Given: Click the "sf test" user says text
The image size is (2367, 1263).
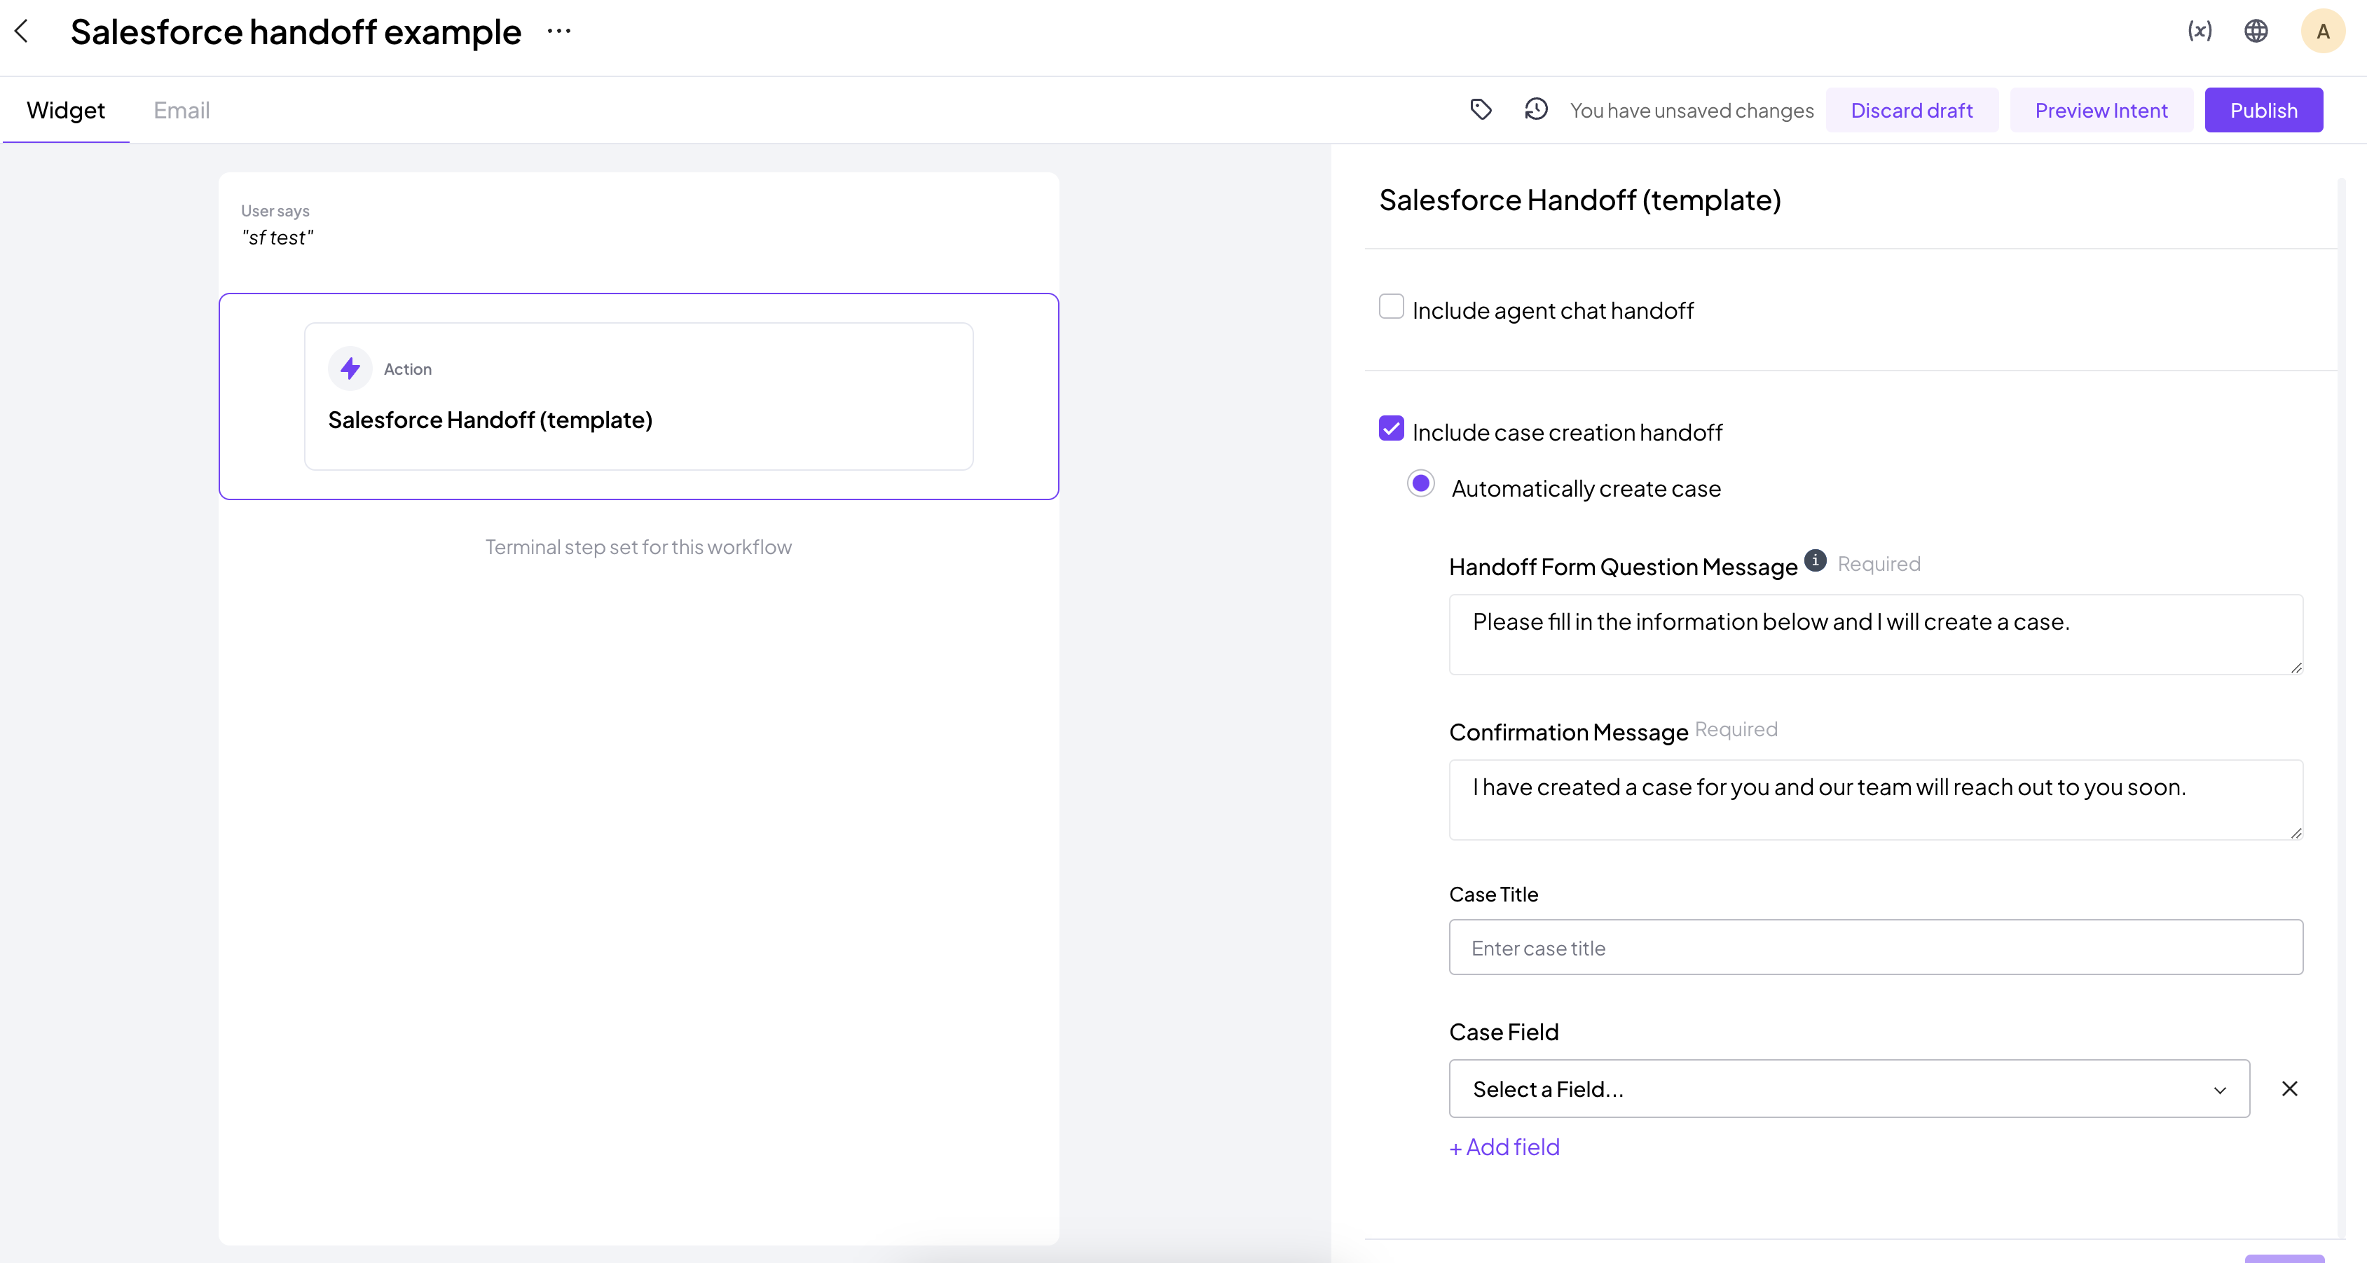Looking at the screenshot, I should [x=277, y=238].
